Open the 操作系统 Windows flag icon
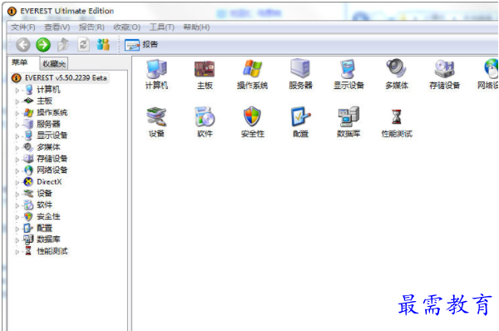The image size is (499, 331). point(252,74)
